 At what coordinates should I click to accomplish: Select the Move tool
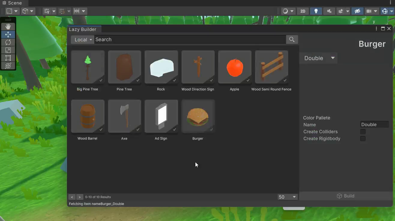click(8, 35)
